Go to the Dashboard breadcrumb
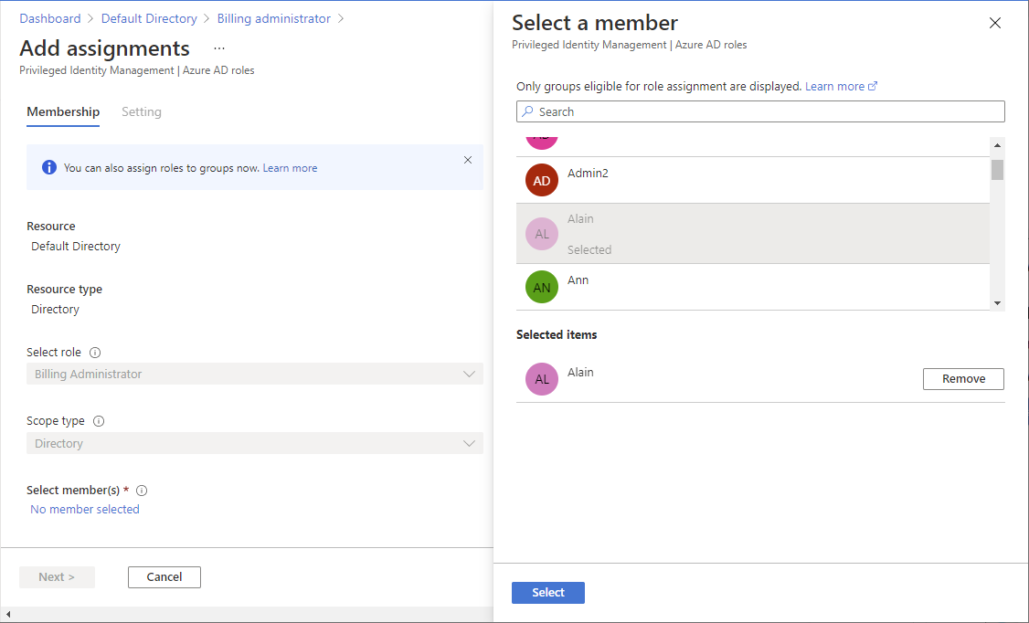The height and width of the screenshot is (623, 1029). tap(50, 18)
